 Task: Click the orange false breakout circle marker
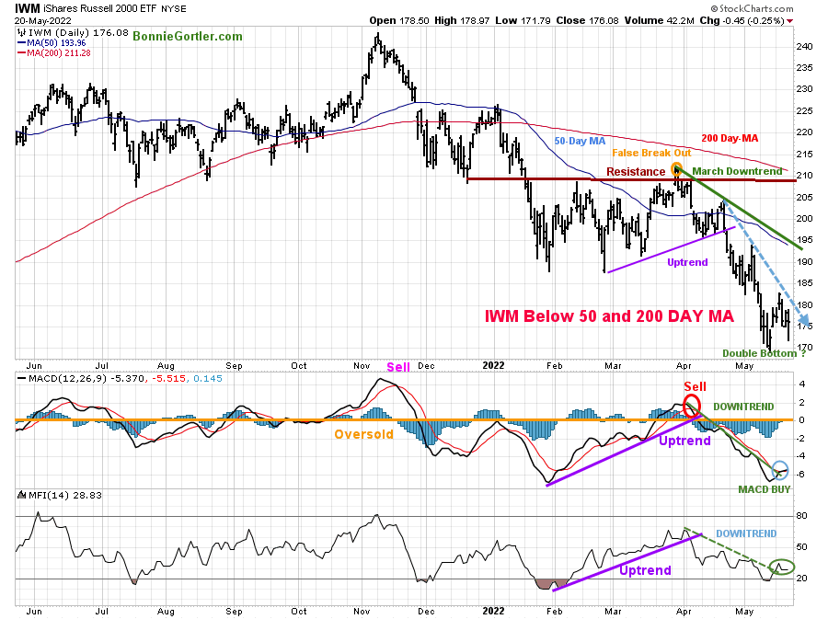(676, 169)
